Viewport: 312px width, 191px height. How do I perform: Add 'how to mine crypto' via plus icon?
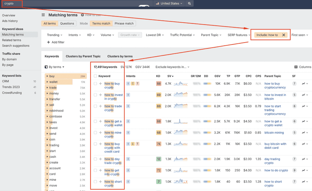coord(101,132)
